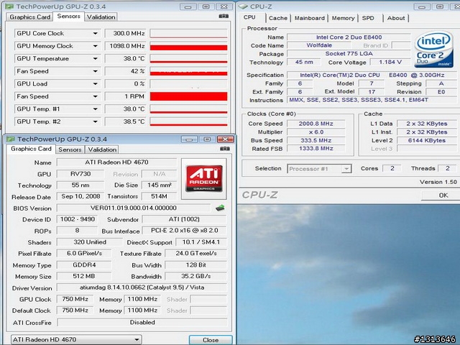
Task: Click the Shaders value 320 Unified
Action: click(89, 242)
